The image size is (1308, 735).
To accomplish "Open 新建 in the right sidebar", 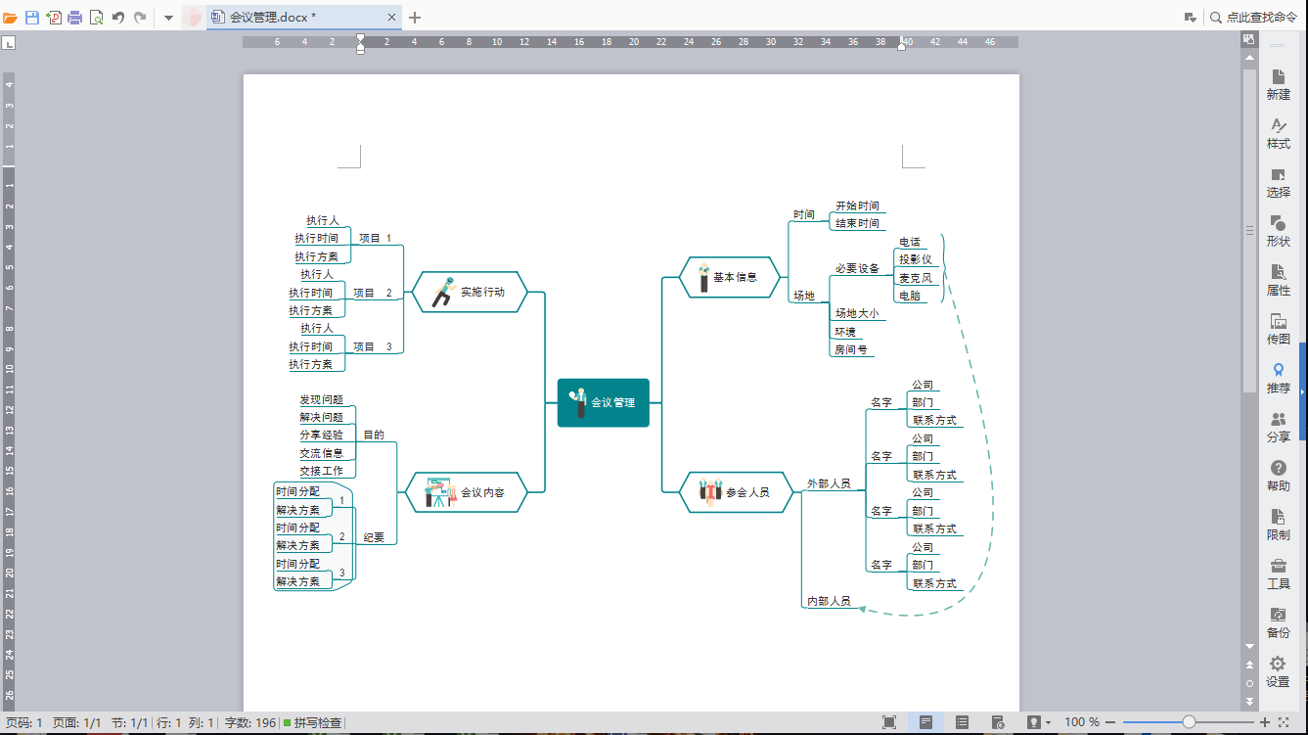I will [1278, 85].
